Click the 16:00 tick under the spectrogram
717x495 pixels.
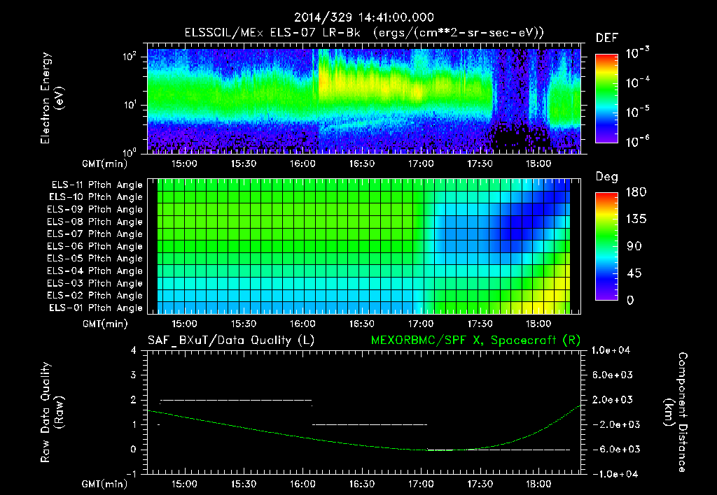coord(302,164)
